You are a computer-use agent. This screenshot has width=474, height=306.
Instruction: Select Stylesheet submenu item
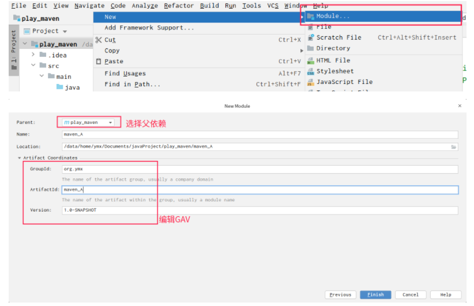[x=383, y=71]
